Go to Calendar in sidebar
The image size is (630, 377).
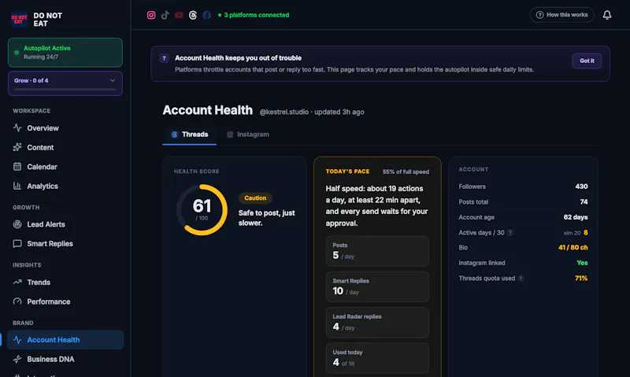pyautogui.click(x=65, y=167)
